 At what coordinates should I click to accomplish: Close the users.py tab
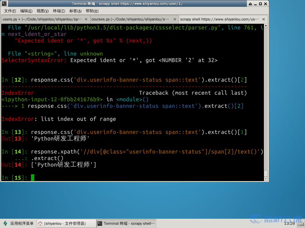(86, 19)
